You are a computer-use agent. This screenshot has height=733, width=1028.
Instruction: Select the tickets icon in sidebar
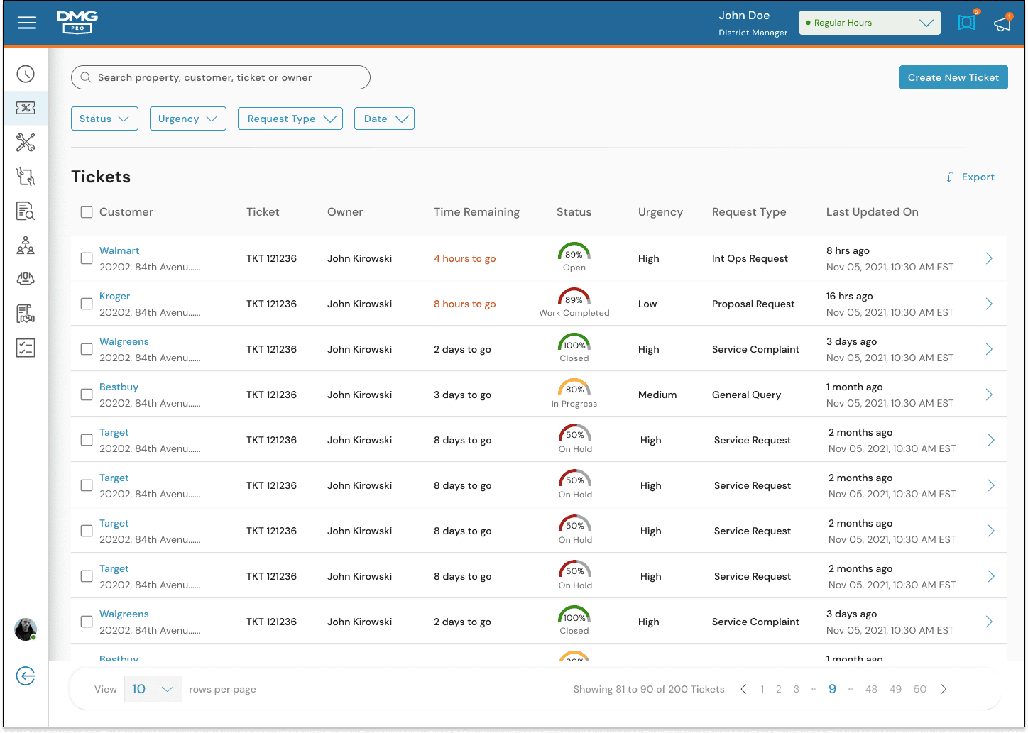(x=26, y=108)
